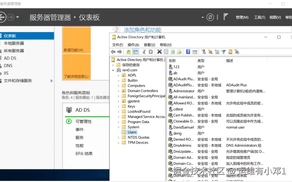The image size is (292, 182).
Task: Open navigation history dropdown beside forward arrow
Action: point(18,17)
